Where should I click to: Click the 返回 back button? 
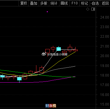coord(105,3)
